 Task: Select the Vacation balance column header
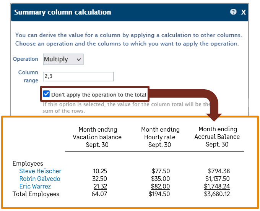coord(97,137)
